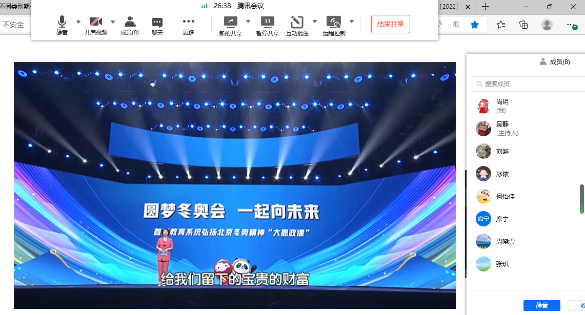Viewport: 585px width, 315px height.
Task: Click the browser favorites star icon
Action: (x=475, y=25)
